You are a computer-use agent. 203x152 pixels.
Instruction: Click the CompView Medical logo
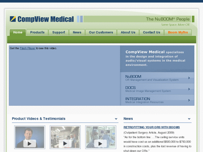point(42,19)
